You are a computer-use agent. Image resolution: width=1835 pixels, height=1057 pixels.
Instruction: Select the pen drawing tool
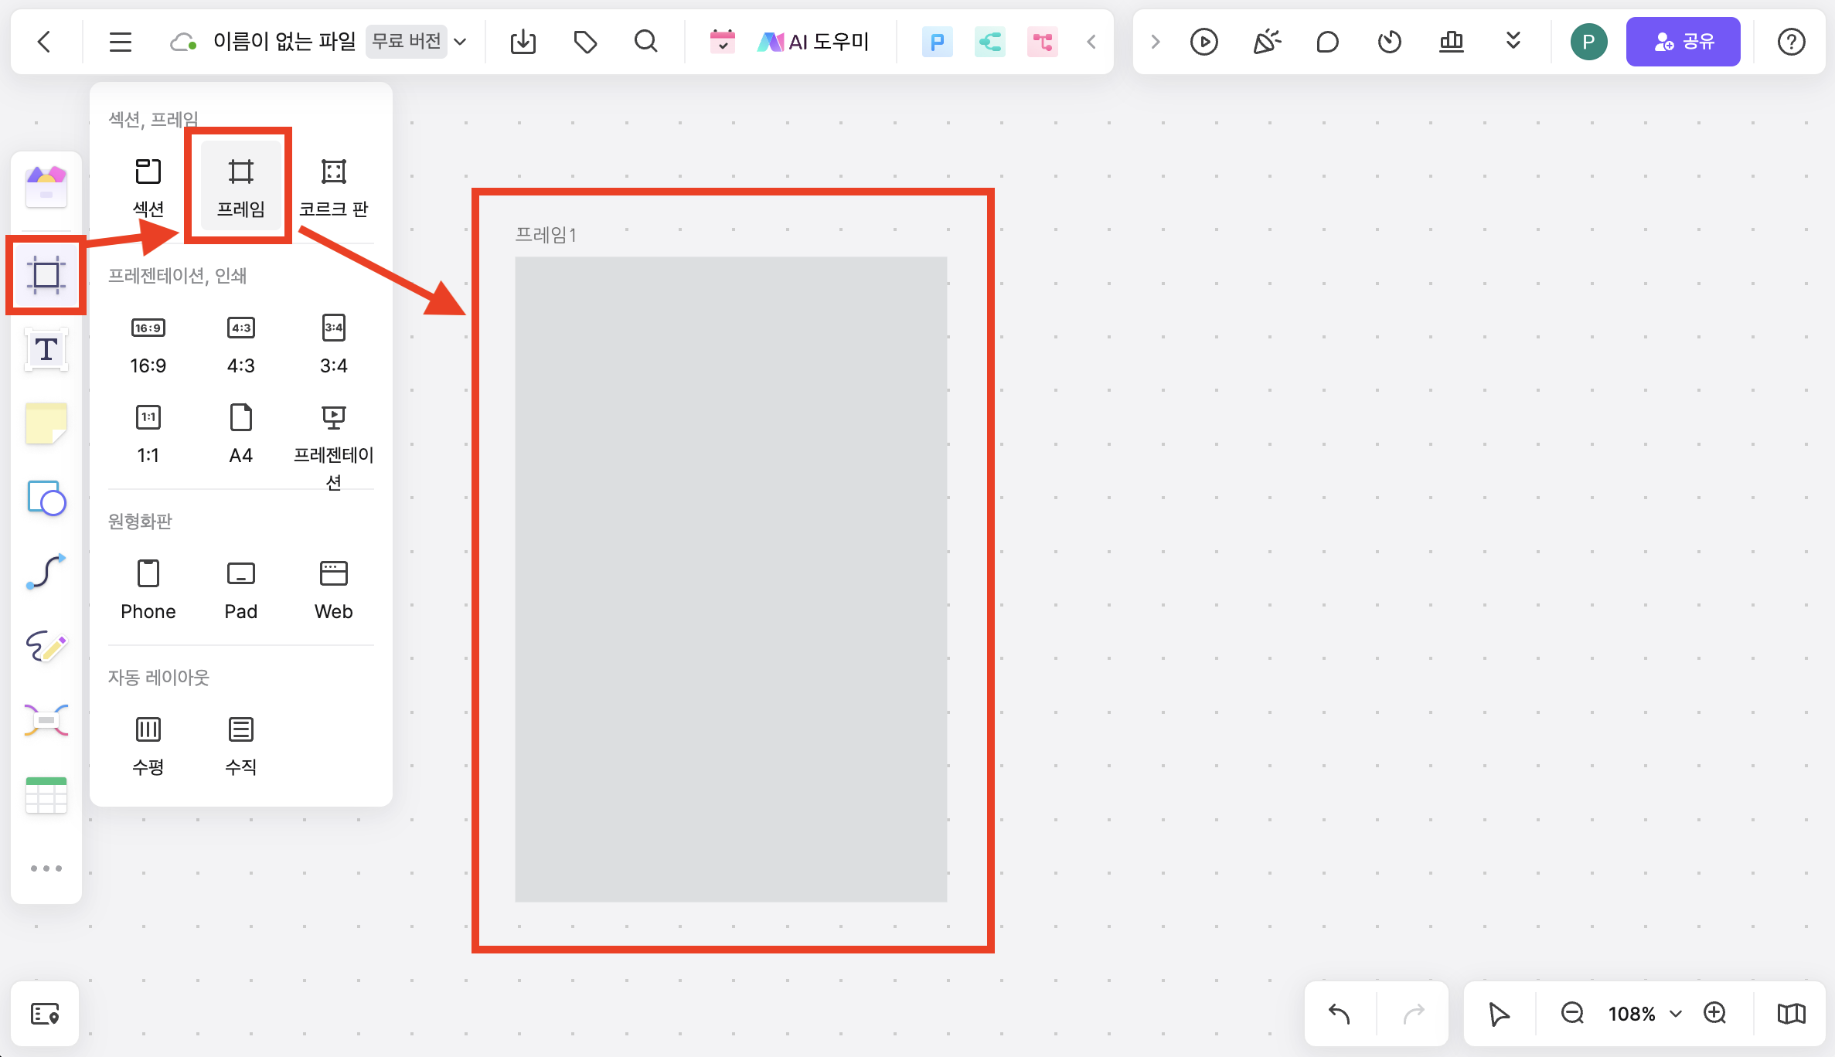[46, 647]
